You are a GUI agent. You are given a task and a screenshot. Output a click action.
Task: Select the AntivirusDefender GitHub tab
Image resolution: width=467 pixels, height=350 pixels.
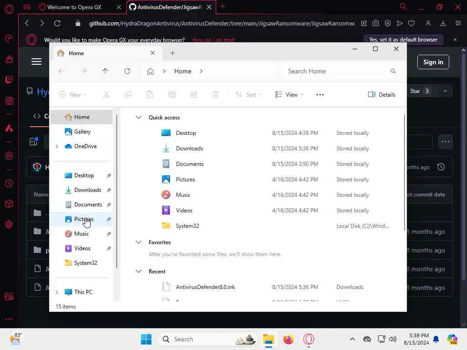pyautogui.click(x=170, y=7)
